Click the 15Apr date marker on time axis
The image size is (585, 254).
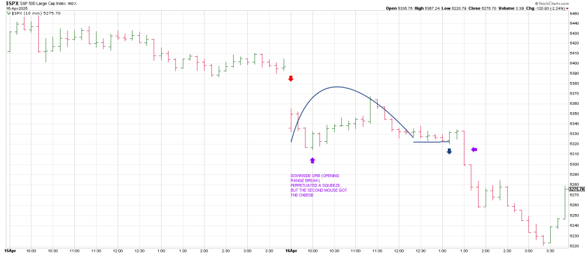tap(10, 250)
